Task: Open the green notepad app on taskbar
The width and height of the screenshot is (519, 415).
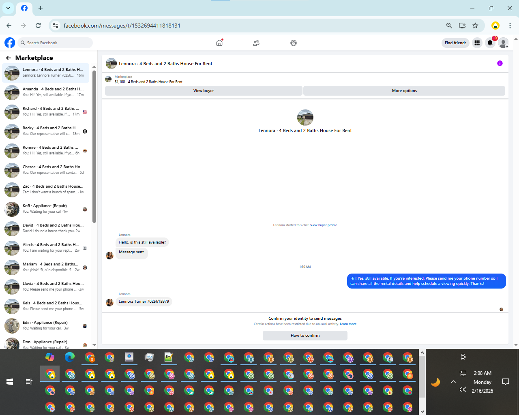Action: click(x=169, y=357)
